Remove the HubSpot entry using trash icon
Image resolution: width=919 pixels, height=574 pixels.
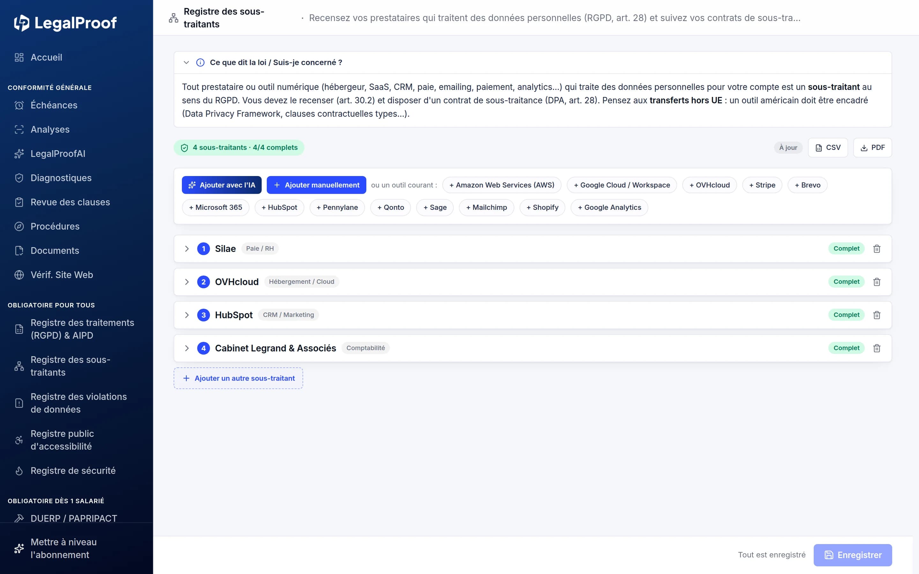click(877, 315)
